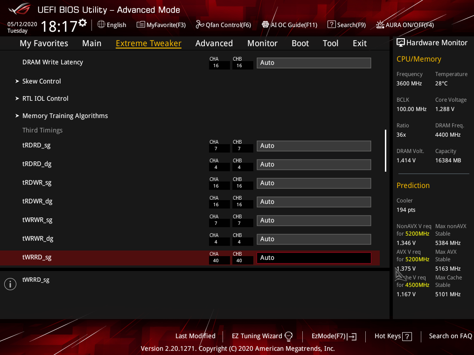Click the info icon in help area
The height and width of the screenshot is (355, 474).
coord(10,284)
